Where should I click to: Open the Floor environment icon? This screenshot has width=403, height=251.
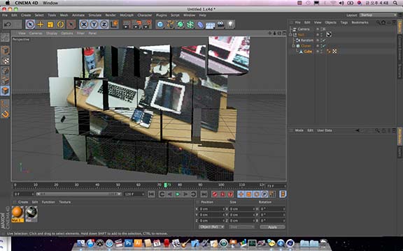point(210,25)
